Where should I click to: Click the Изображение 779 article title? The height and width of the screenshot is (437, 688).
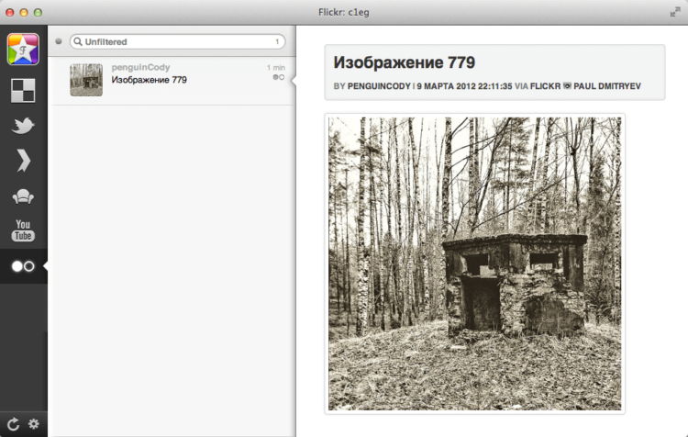click(x=405, y=62)
